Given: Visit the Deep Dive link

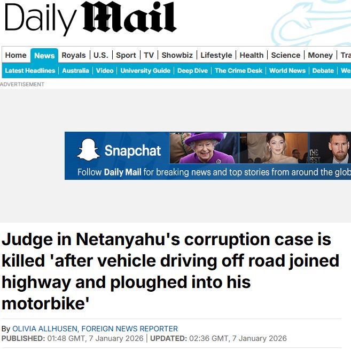Looking at the screenshot, I should coord(192,71).
